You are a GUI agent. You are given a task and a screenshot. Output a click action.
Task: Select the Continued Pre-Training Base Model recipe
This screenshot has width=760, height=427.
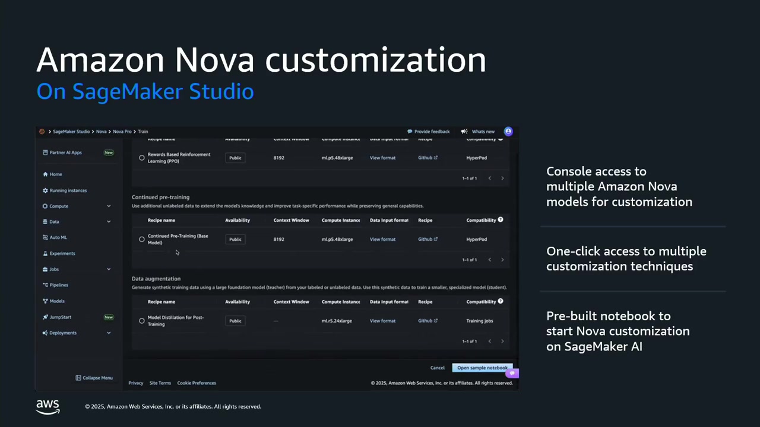[x=141, y=239]
